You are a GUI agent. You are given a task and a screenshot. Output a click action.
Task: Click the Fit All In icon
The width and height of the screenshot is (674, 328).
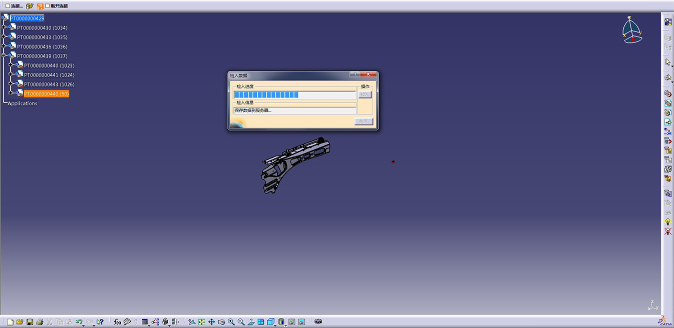[202, 322]
